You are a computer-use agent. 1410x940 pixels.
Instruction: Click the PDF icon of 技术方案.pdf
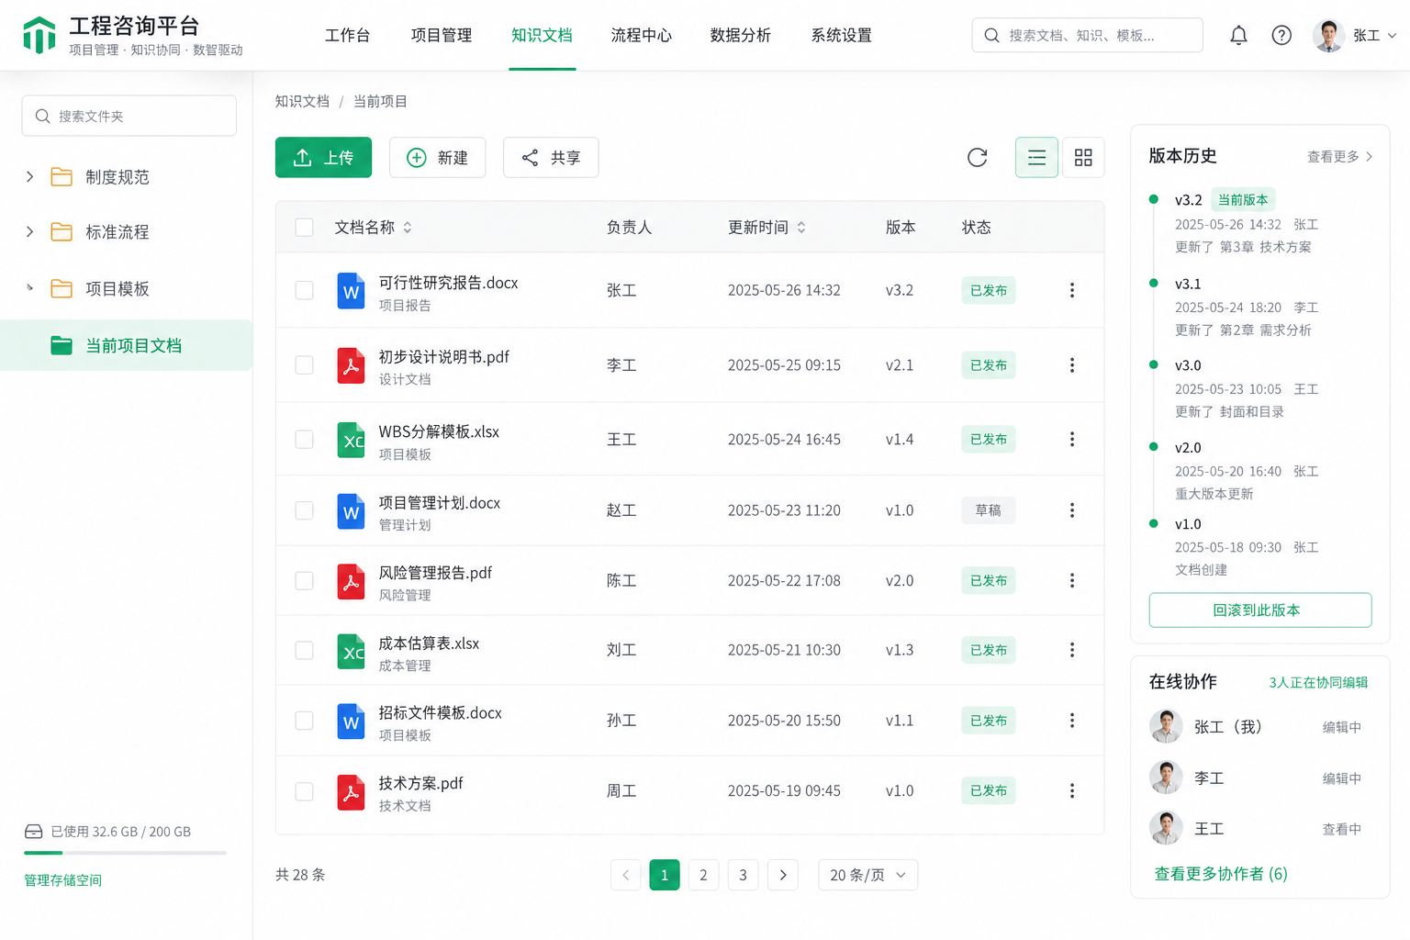(351, 791)
